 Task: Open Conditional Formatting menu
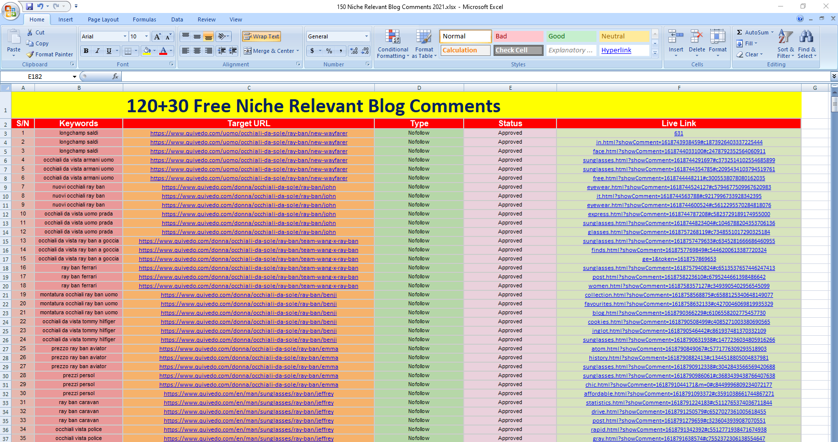coord(393,44)
